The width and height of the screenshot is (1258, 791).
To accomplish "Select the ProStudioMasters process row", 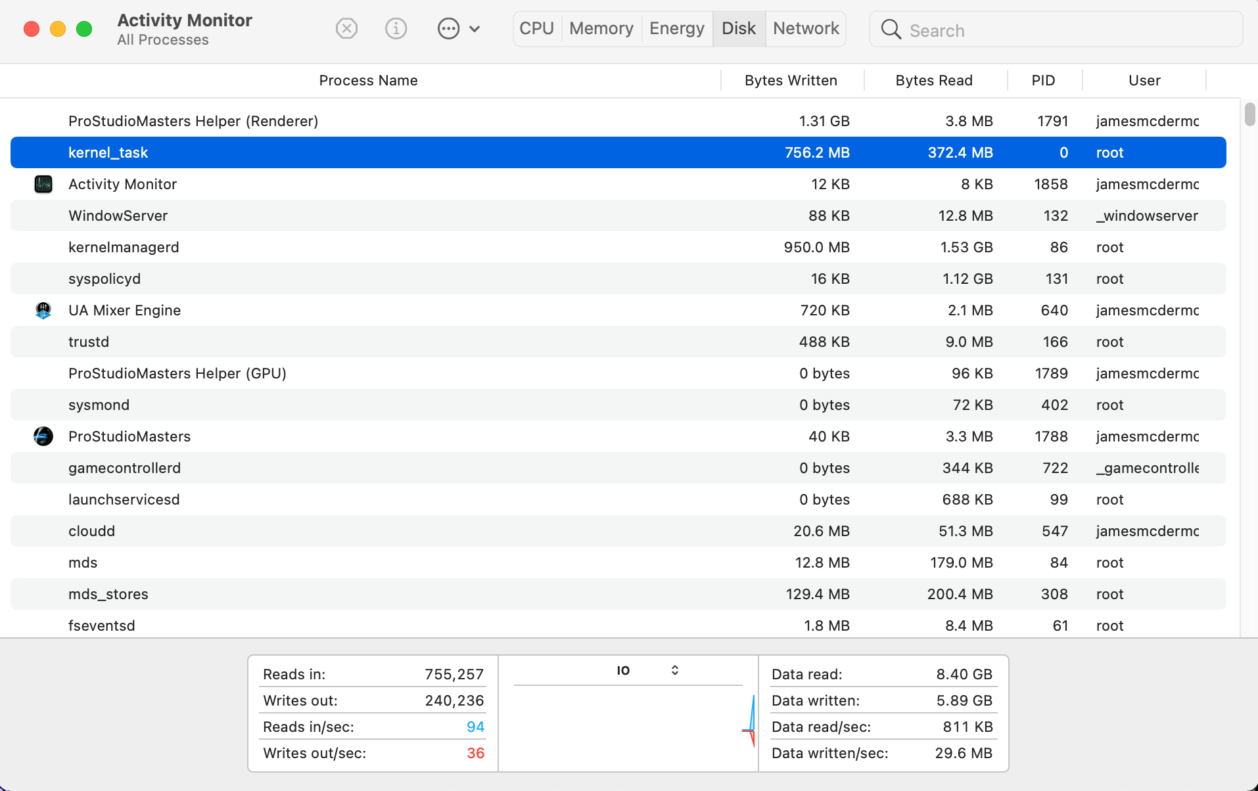I will [618, 436].
